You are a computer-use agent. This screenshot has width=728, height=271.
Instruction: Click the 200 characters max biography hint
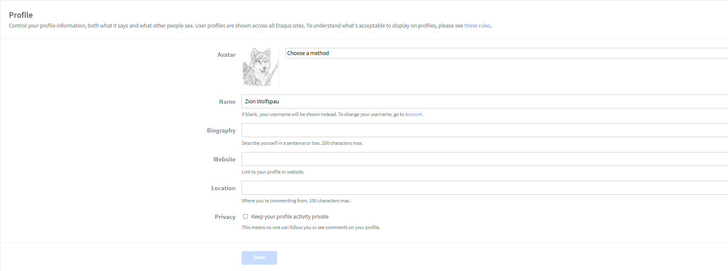coord(302,143)
